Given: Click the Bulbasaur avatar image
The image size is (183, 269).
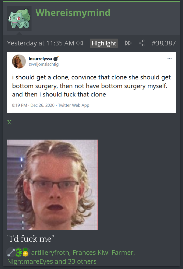Looking at the screenshot, I should pos(19,19).
